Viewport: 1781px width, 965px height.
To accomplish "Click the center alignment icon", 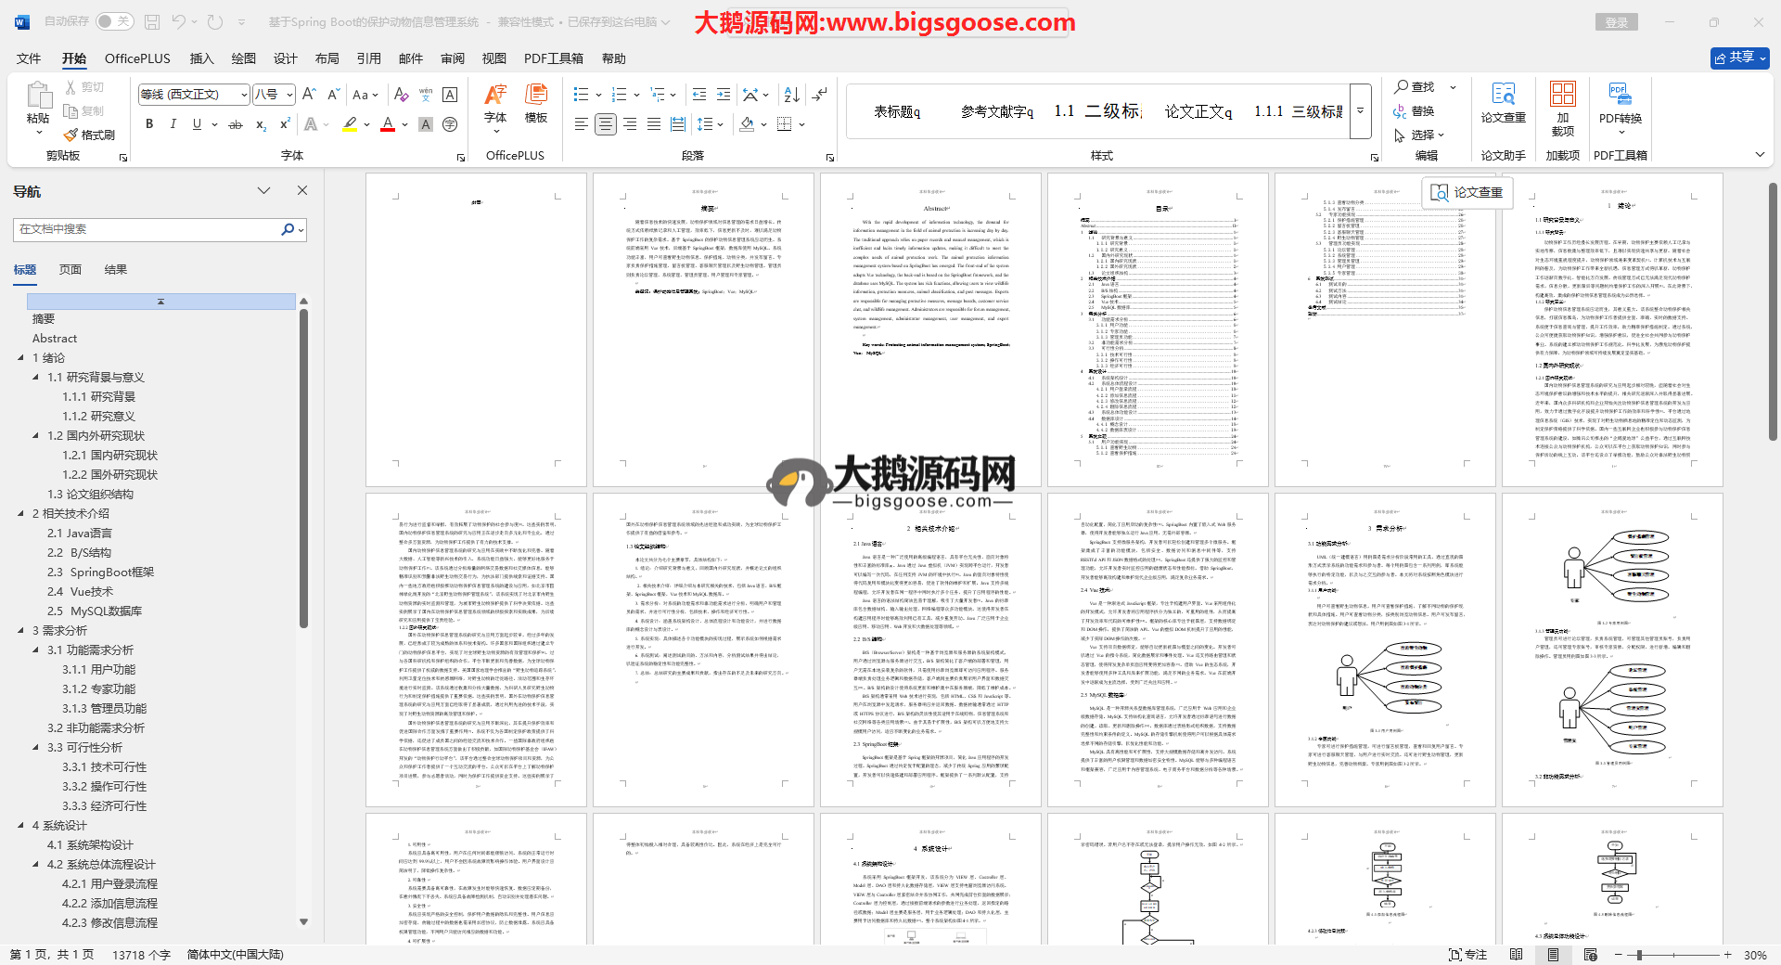I will point(606,124).
